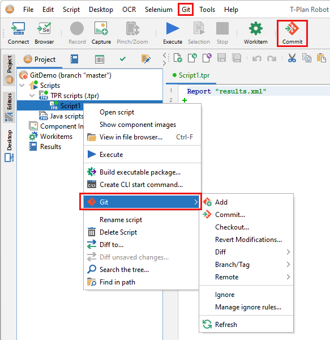
Task: Run the script with Execute
Action: [173, 33]
